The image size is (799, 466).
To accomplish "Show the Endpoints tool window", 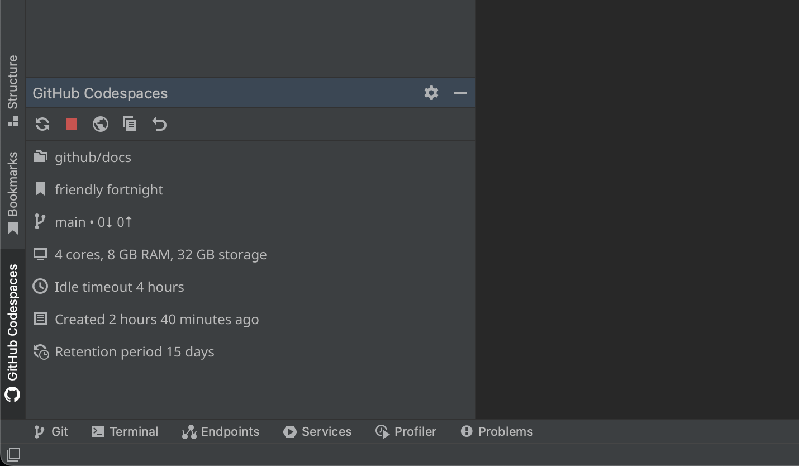I will [x=220, y=431].
